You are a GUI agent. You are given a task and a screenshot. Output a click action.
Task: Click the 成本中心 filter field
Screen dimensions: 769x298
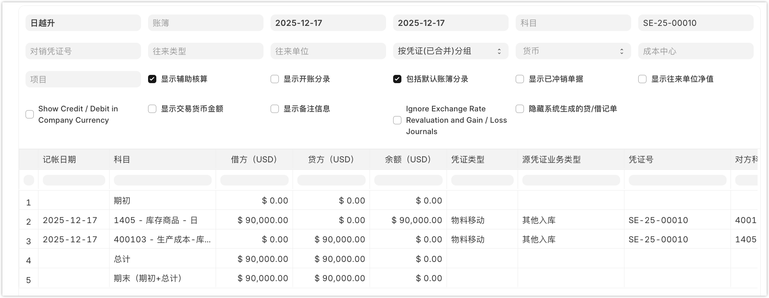tap(695, 51)
